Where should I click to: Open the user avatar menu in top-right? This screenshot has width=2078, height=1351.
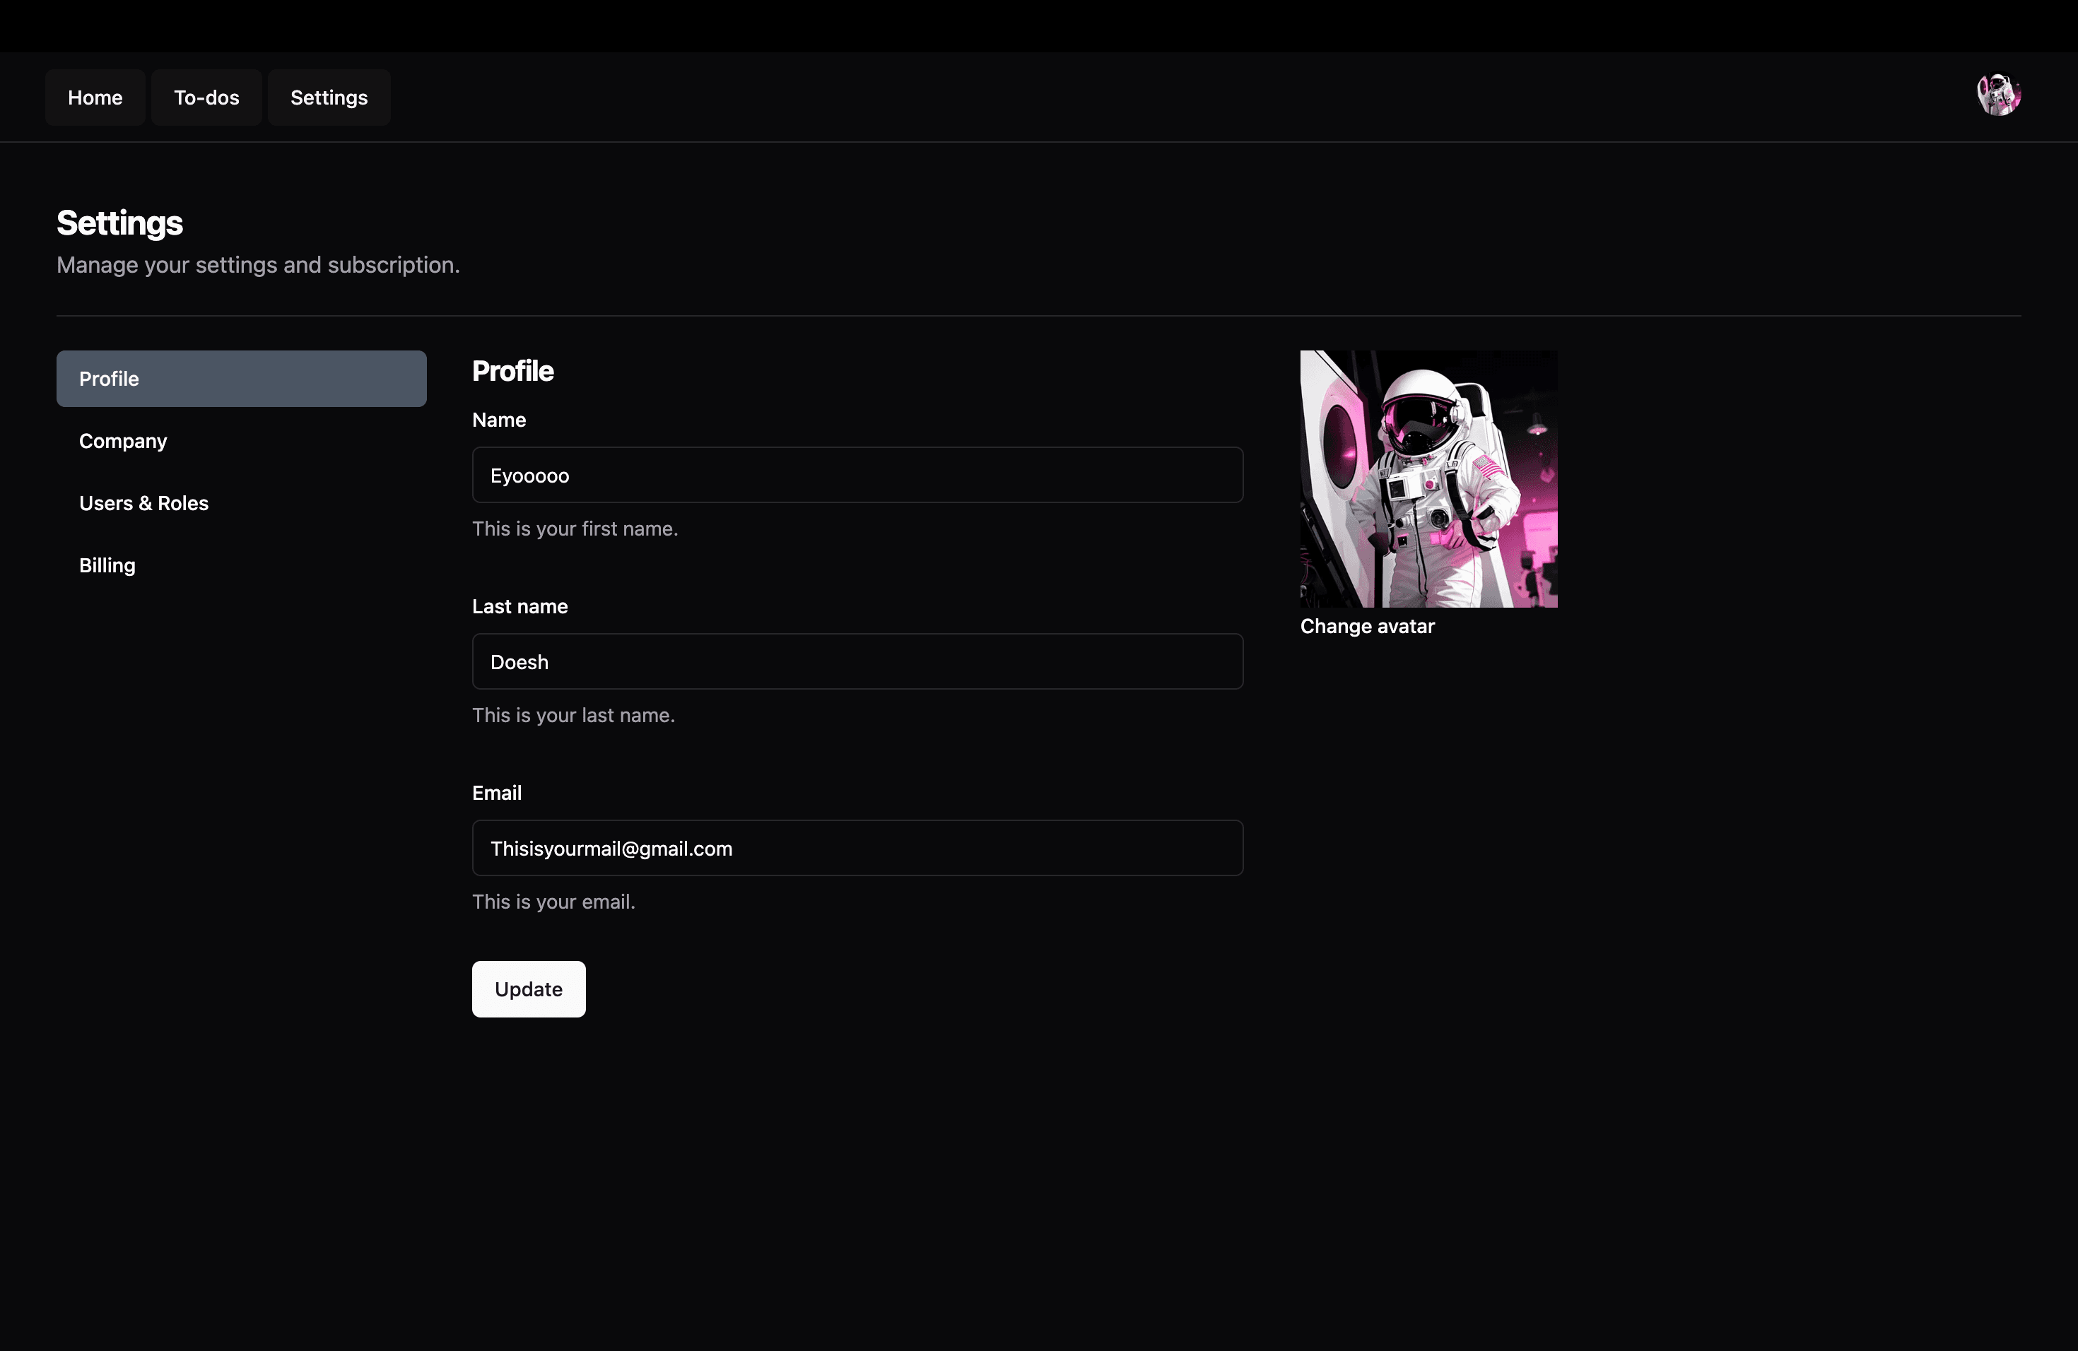(x=1999, y=95)
